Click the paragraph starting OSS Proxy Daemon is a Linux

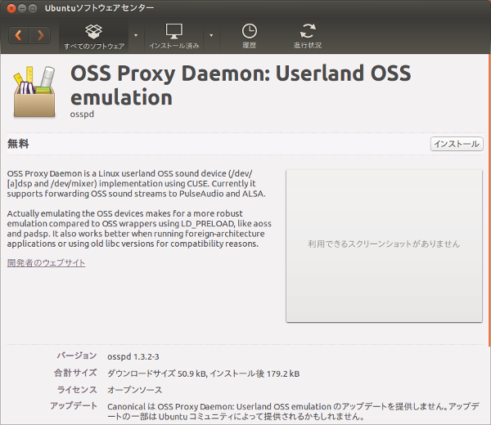pyautogui.click(x=136, y=184)
